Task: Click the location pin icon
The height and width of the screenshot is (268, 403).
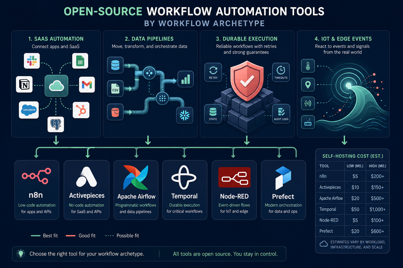Action: (x=308, y=85)
